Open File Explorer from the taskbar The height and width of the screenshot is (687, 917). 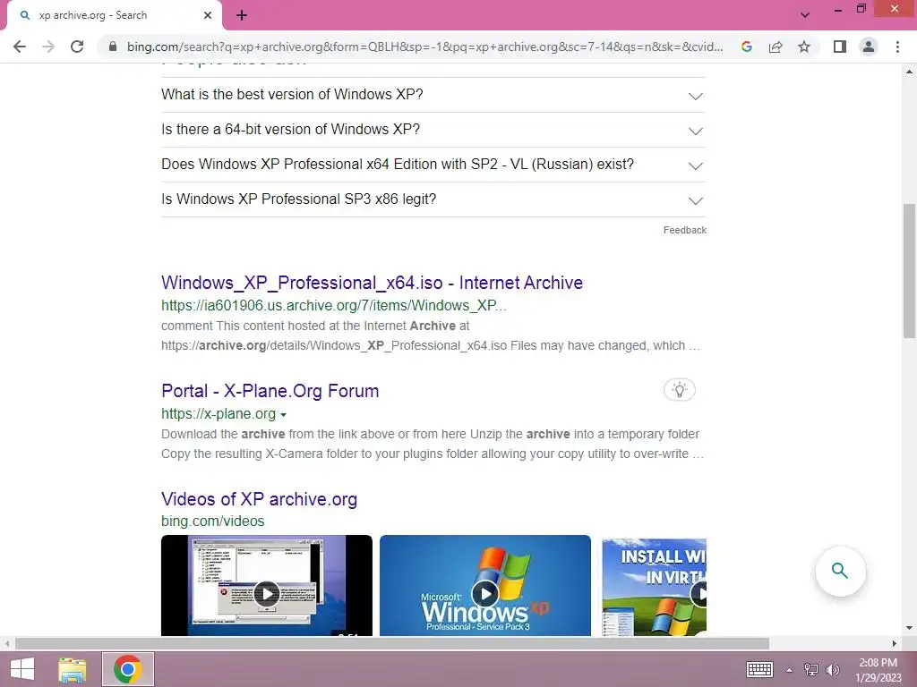pyautogui.click(x=73, y=669)
